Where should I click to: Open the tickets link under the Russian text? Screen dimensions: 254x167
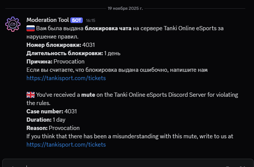(x=66, y=78)
